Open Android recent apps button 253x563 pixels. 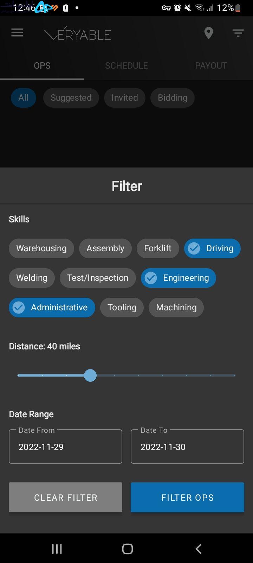click(57, 549)
